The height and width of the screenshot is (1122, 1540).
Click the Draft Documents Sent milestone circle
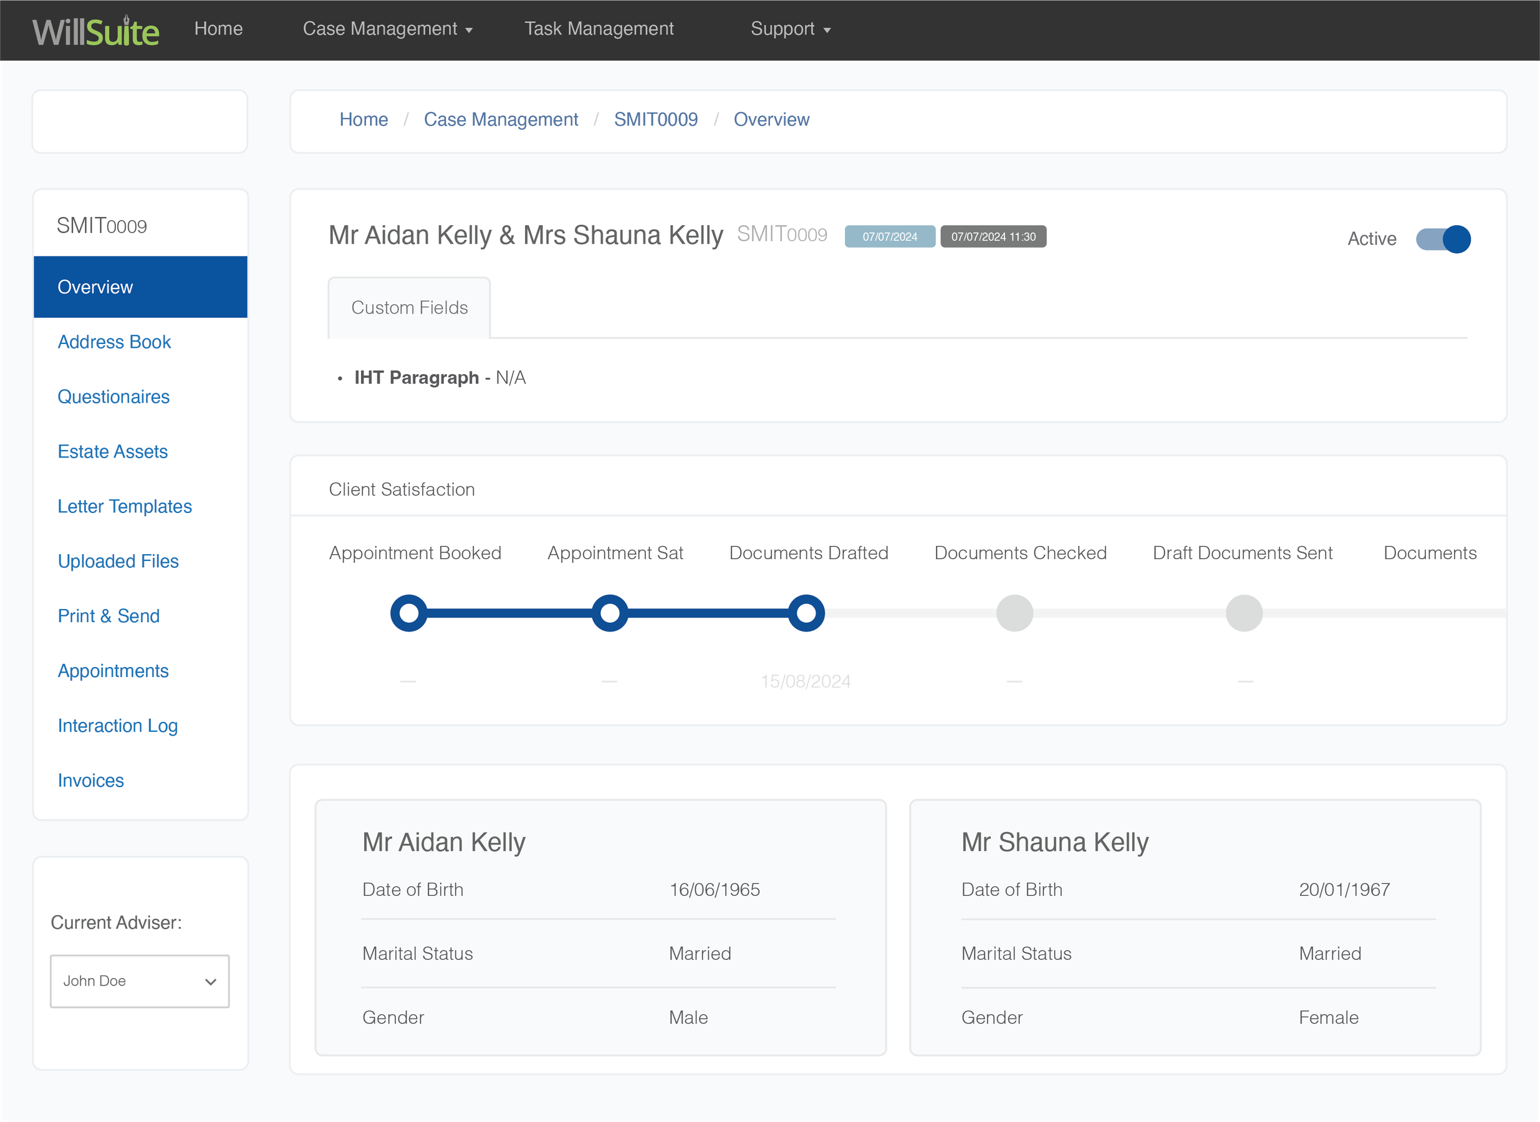[1243, 613]
